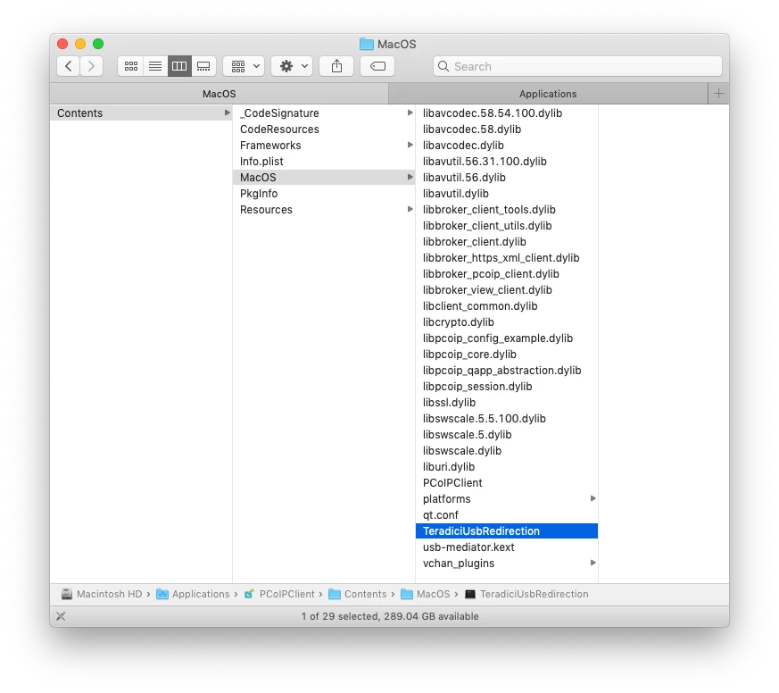Switch to gallery view

[203, 66]
